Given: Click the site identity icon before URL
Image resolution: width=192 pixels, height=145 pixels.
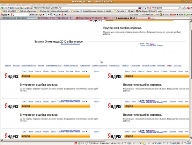Looking at the screenshot, I should pyautogui.click(x=31, y=8).
